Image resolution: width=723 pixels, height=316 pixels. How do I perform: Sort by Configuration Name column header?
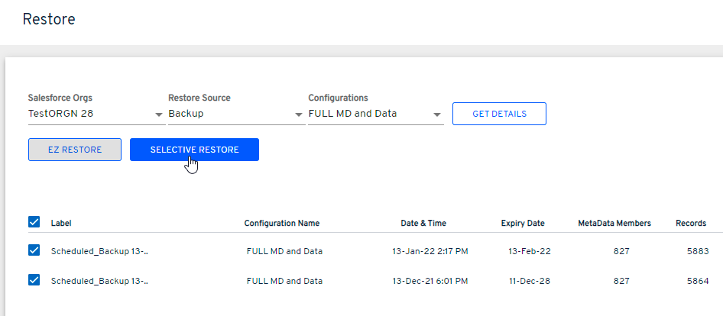[282, 223]
